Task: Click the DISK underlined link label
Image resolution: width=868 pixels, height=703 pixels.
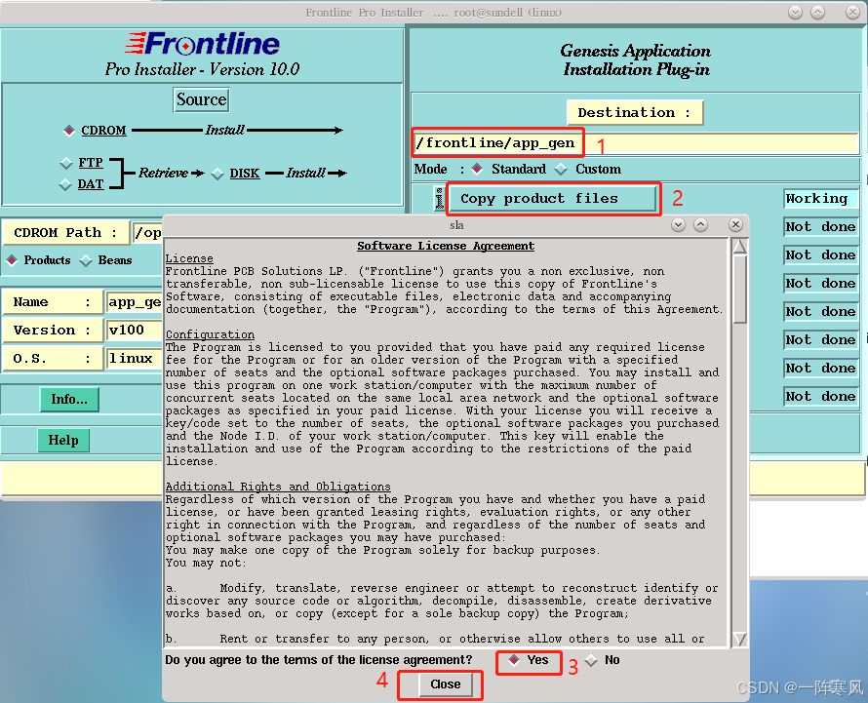Action: click(x=245, y=174)
